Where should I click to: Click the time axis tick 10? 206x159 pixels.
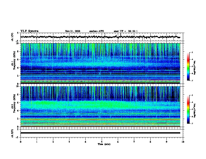click(x=183, y=142)
